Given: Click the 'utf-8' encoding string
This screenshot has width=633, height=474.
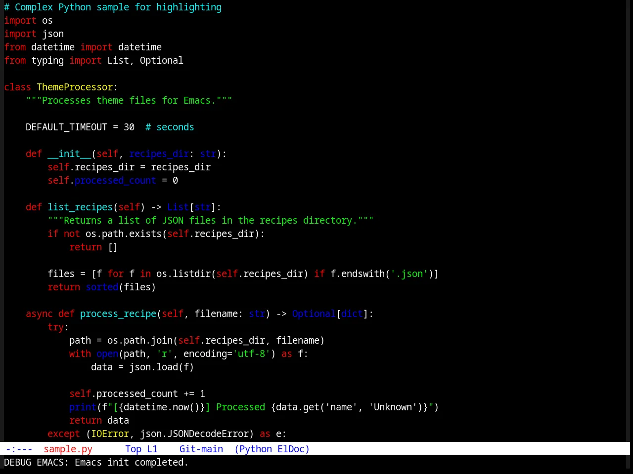Looking at the screenshot, I should point(252,354).
